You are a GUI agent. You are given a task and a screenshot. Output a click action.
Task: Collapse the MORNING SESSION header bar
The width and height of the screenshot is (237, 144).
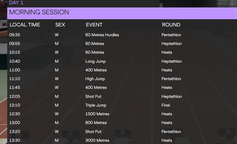[39, 12]
